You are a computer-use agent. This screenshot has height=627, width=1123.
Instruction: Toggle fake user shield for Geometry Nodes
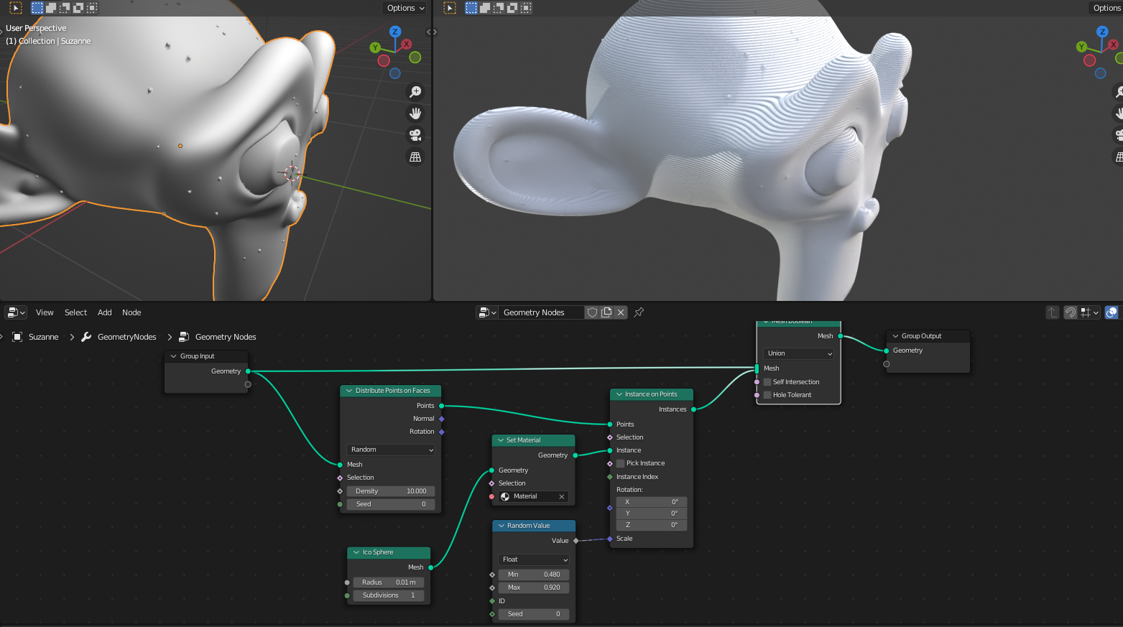coord(592,312)
